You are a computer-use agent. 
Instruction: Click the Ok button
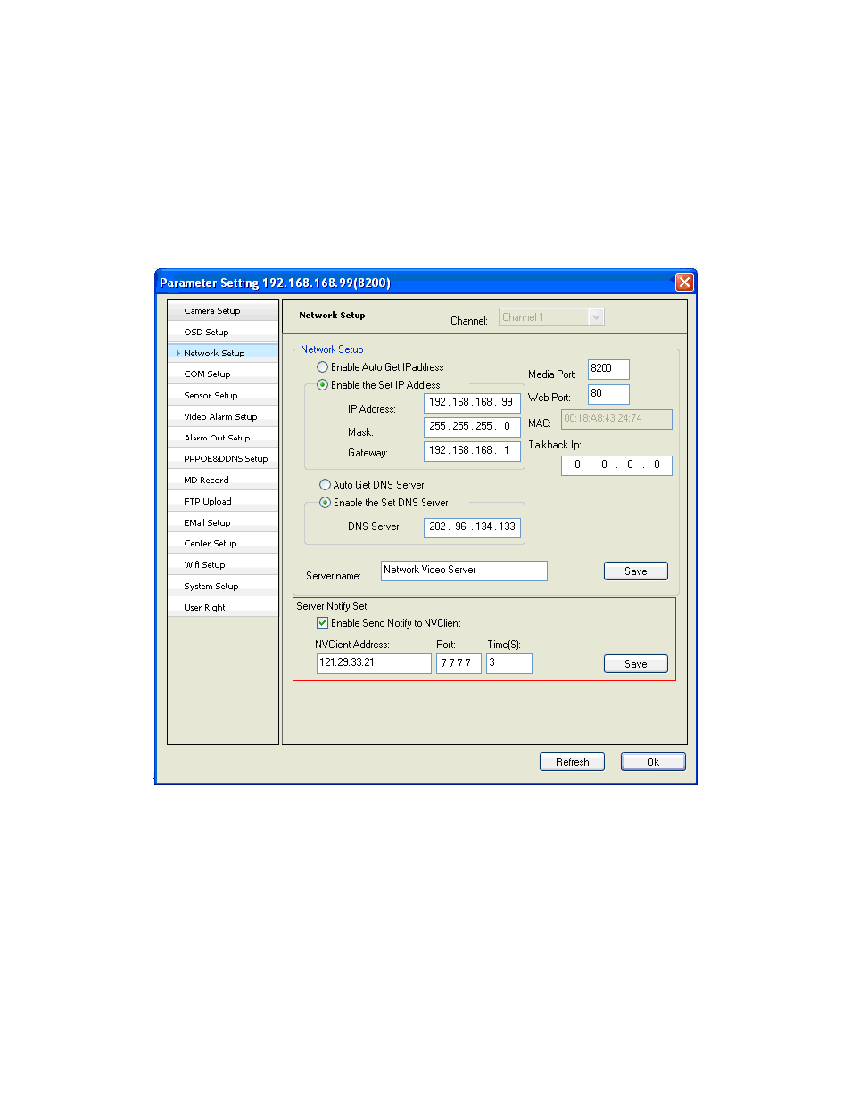coord(653,762)
